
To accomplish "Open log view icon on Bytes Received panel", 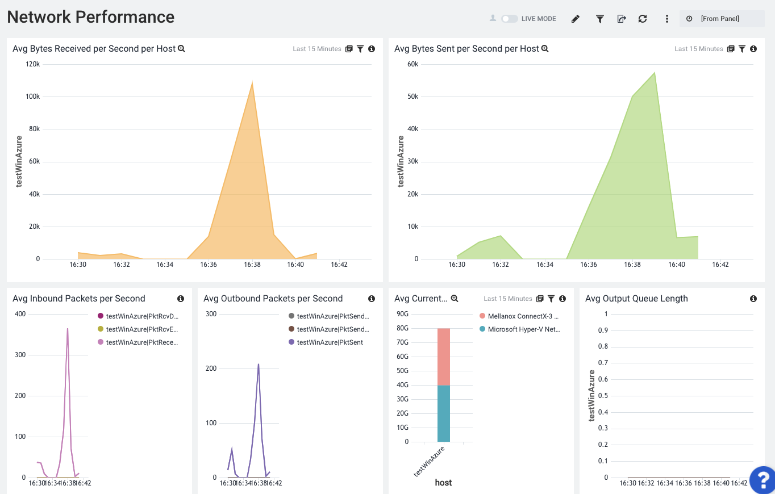I will click(349, 49).
